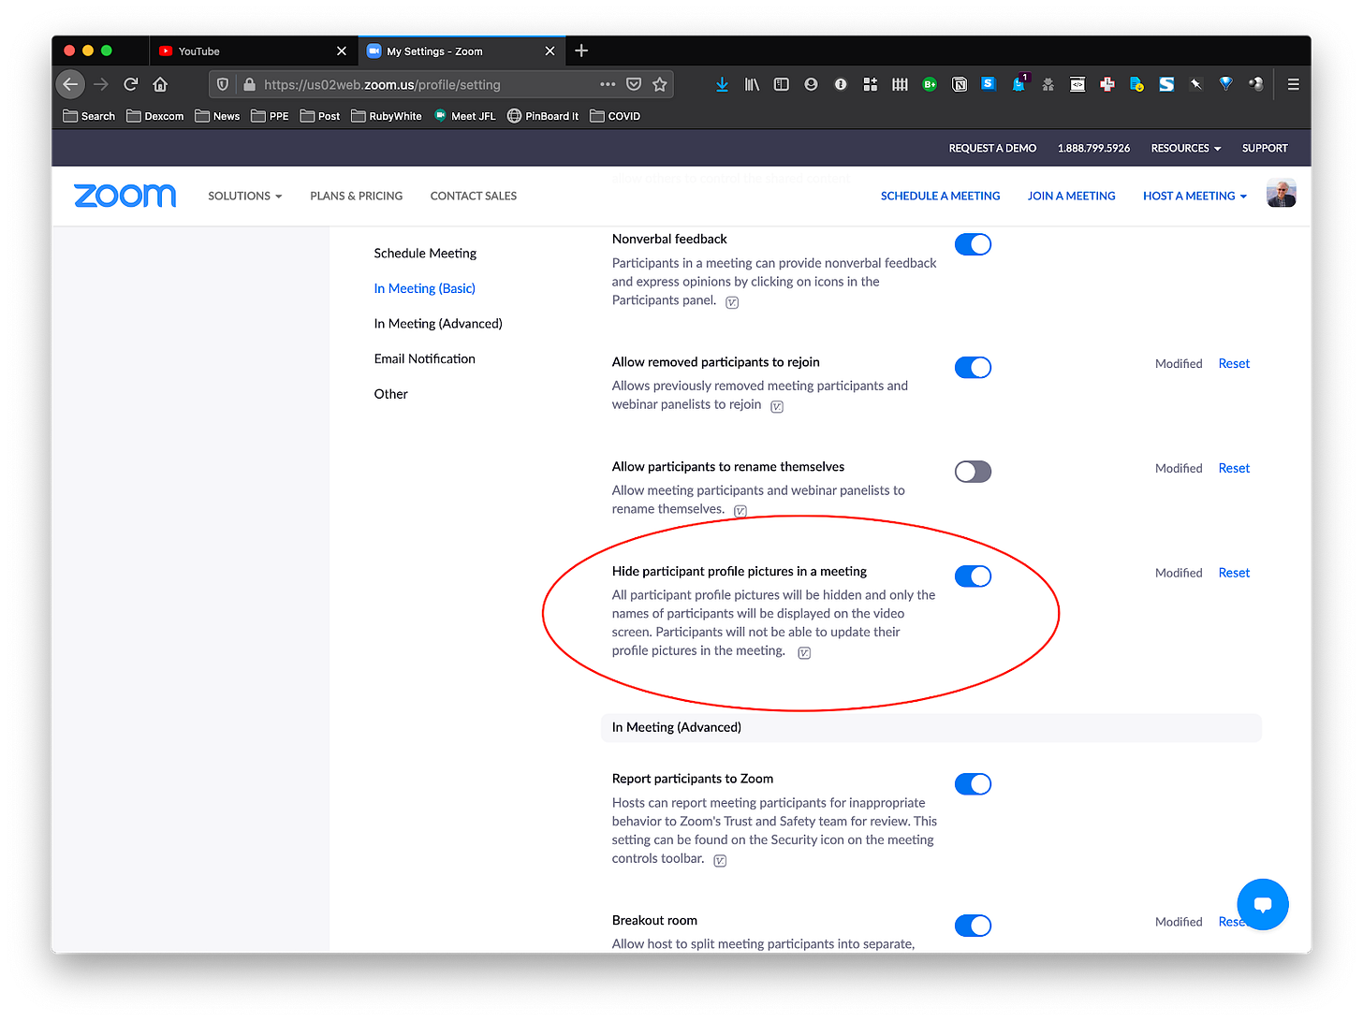Turn off Allow removed participants to rejoin

coord(973,368)
